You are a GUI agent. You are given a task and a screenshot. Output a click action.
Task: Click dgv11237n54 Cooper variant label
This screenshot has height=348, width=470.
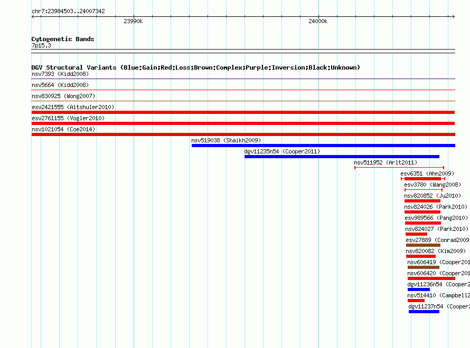point(439,306)
